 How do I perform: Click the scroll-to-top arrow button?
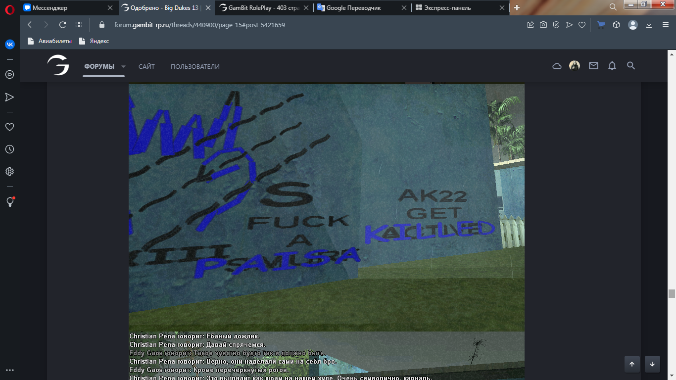click(632, 364)
